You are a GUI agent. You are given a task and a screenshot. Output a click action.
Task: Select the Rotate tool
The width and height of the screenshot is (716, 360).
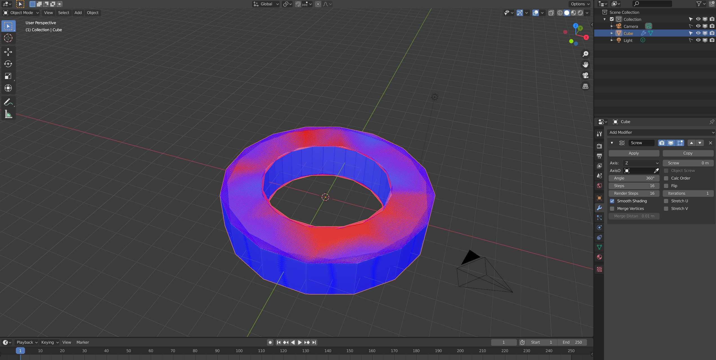pyautogui.click(x=8, y=64)
